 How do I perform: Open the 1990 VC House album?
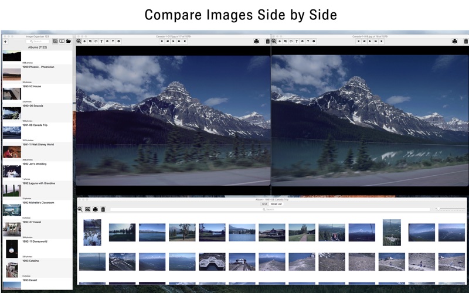[x=38, y=94]
